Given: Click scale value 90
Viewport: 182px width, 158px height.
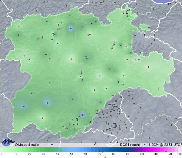Looking at the screenshot, I should [x=127, y=154].
